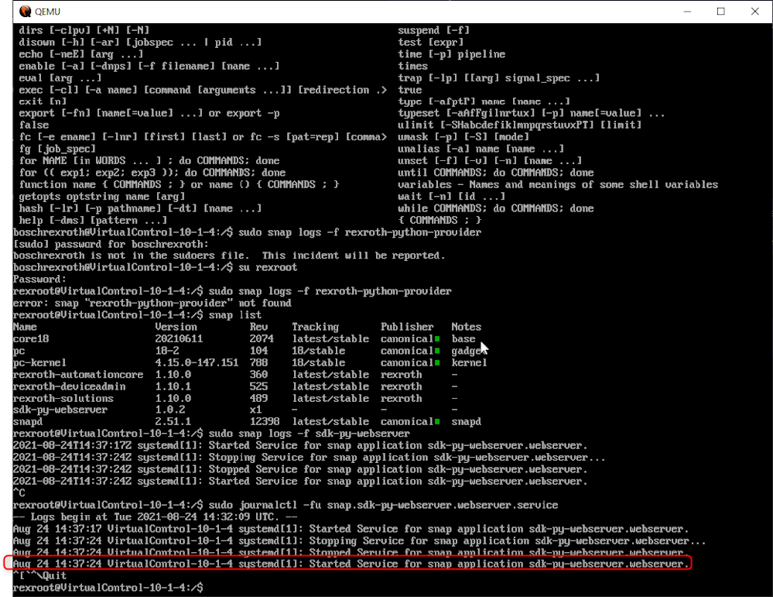Click the Publisher column header

tap(407, 327)
